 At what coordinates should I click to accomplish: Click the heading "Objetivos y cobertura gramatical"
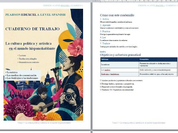[x=120, y=55]
